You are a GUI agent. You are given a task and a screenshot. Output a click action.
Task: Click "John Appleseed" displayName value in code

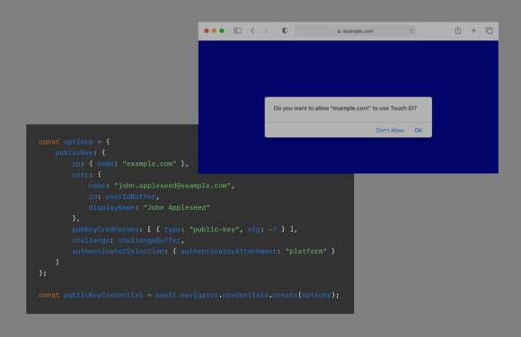pyautogui.click(x=176, y=208)
